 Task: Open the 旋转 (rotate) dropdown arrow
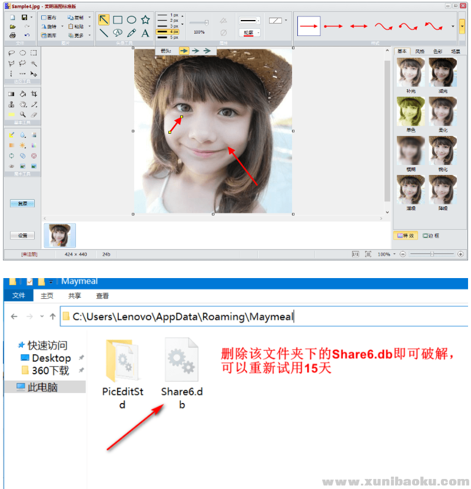point(62,26)
